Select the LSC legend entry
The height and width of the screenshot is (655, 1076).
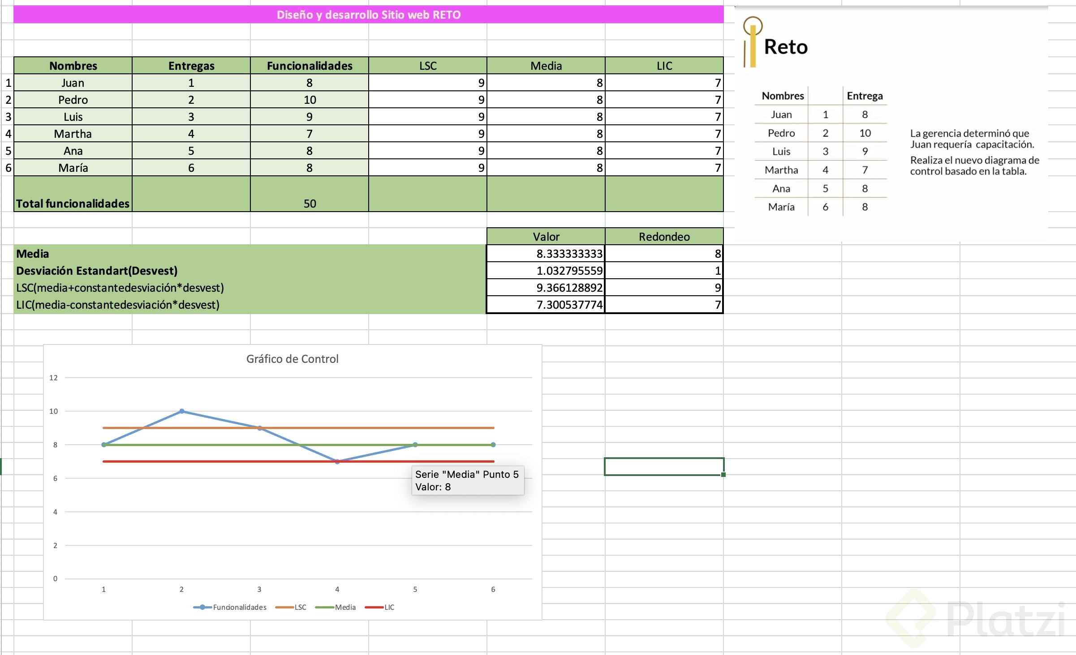click(300, 607)
